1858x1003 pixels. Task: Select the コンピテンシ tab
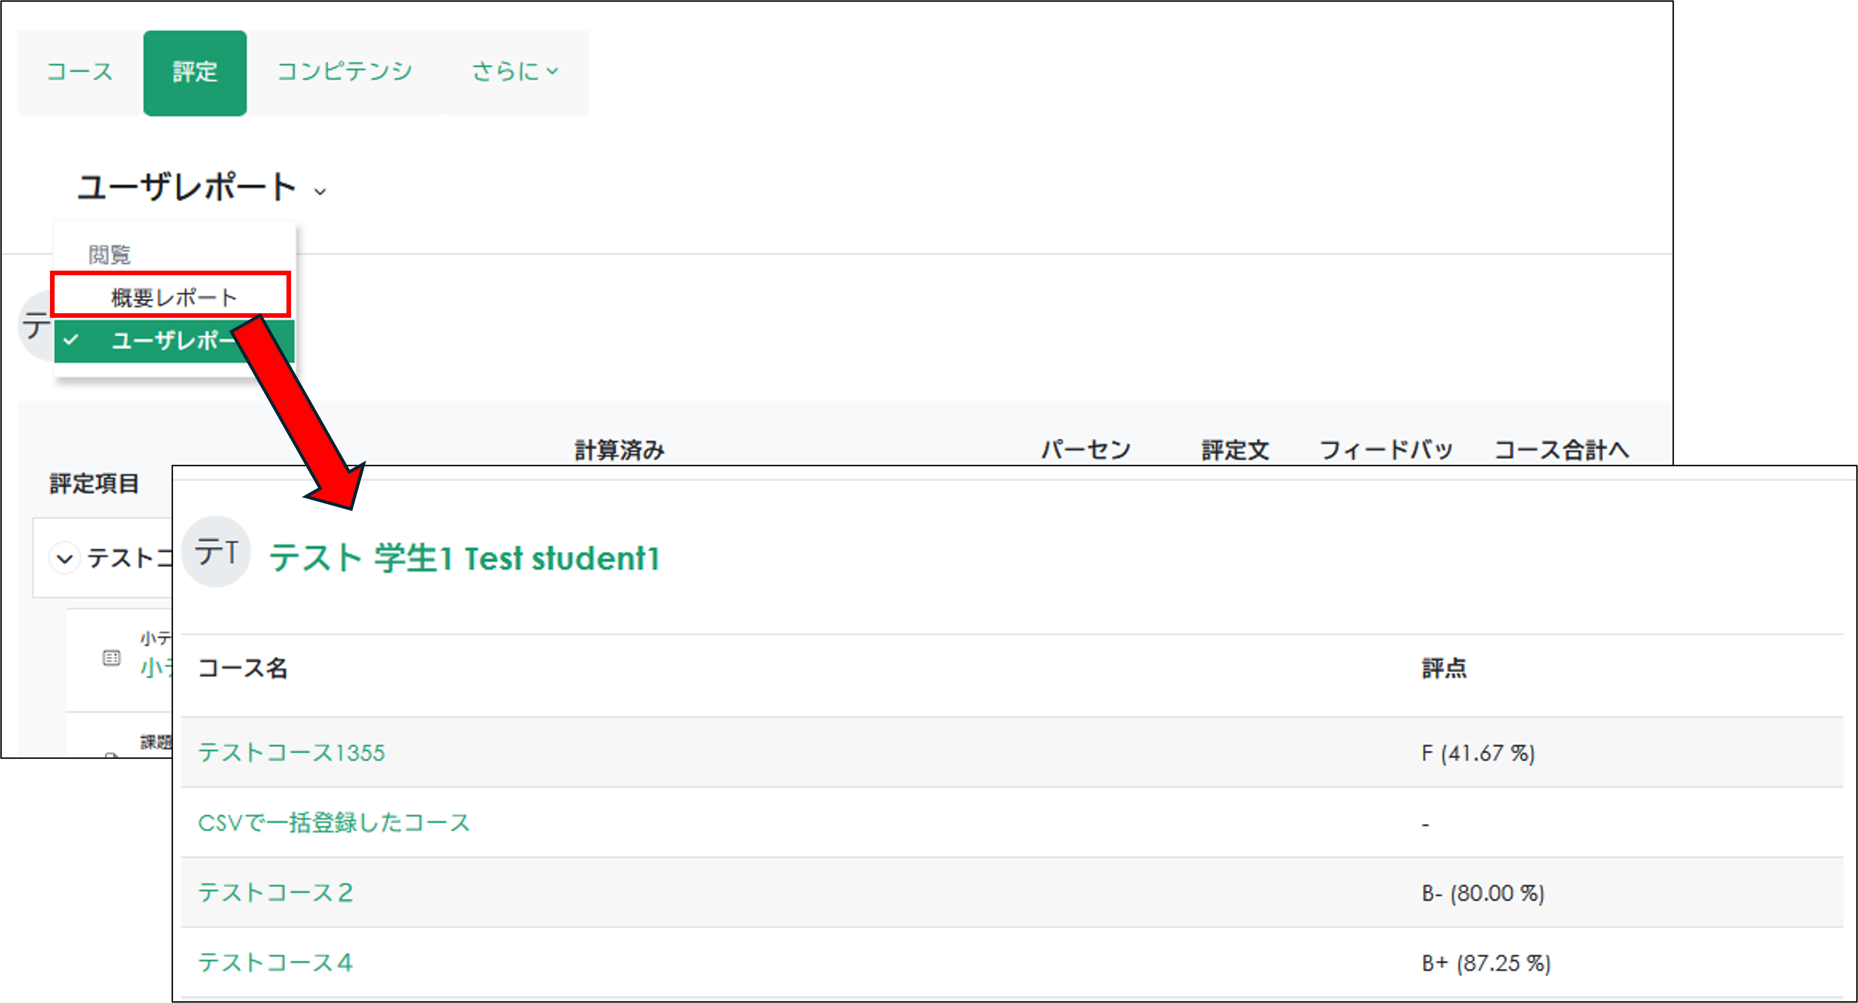[344, 71]
